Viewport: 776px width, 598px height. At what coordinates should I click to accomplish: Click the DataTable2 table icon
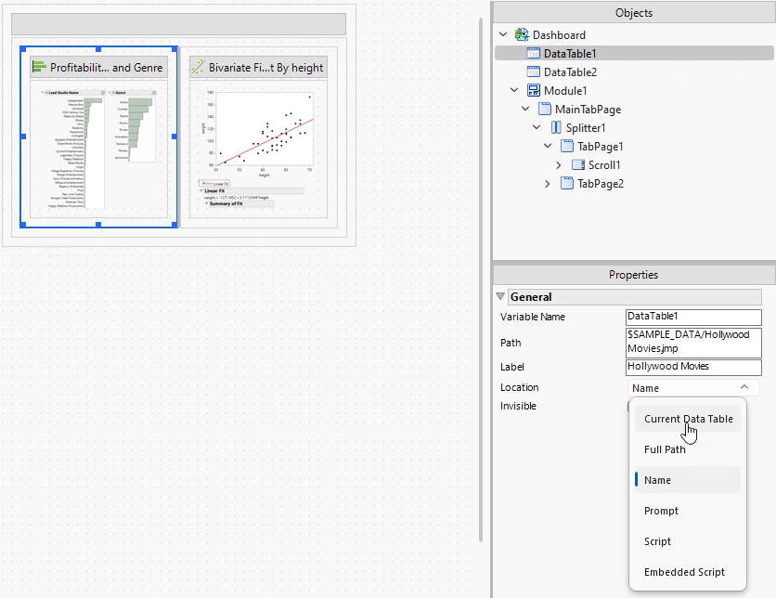[533, 72]
